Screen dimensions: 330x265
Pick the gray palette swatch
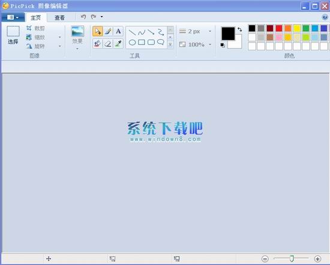tap(261, 28)
